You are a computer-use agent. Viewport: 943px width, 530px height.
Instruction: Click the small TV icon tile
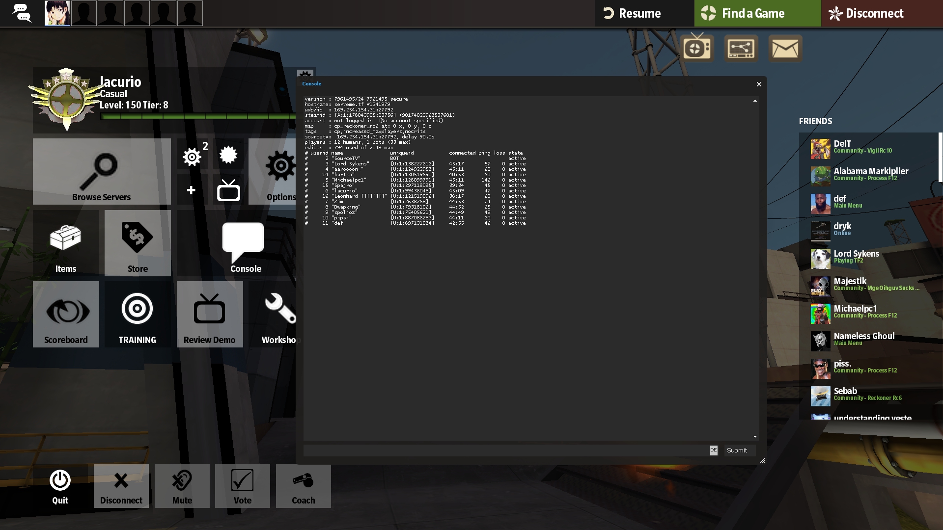[x=228, y=190]
